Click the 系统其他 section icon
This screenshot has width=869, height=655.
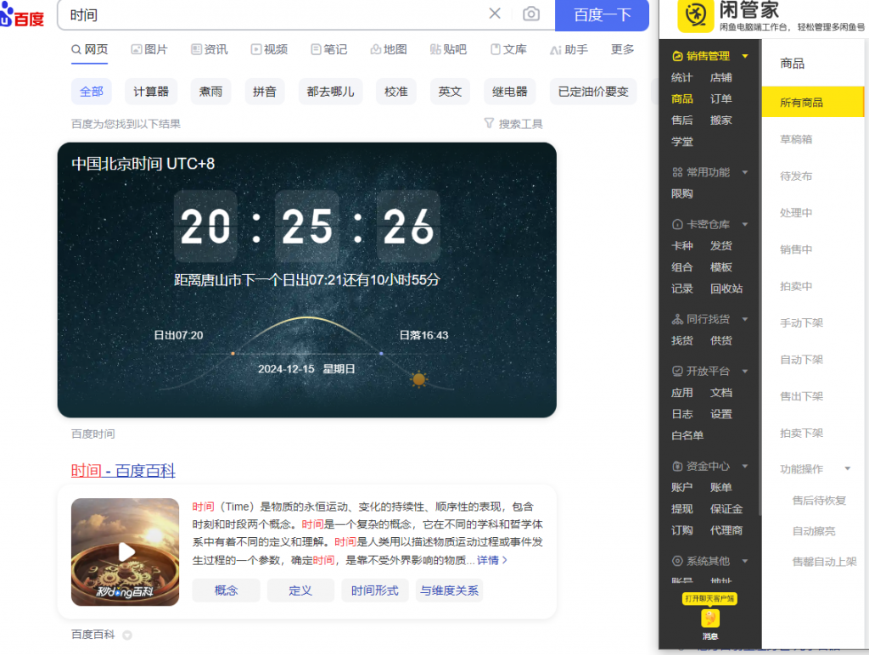point(677,561)
